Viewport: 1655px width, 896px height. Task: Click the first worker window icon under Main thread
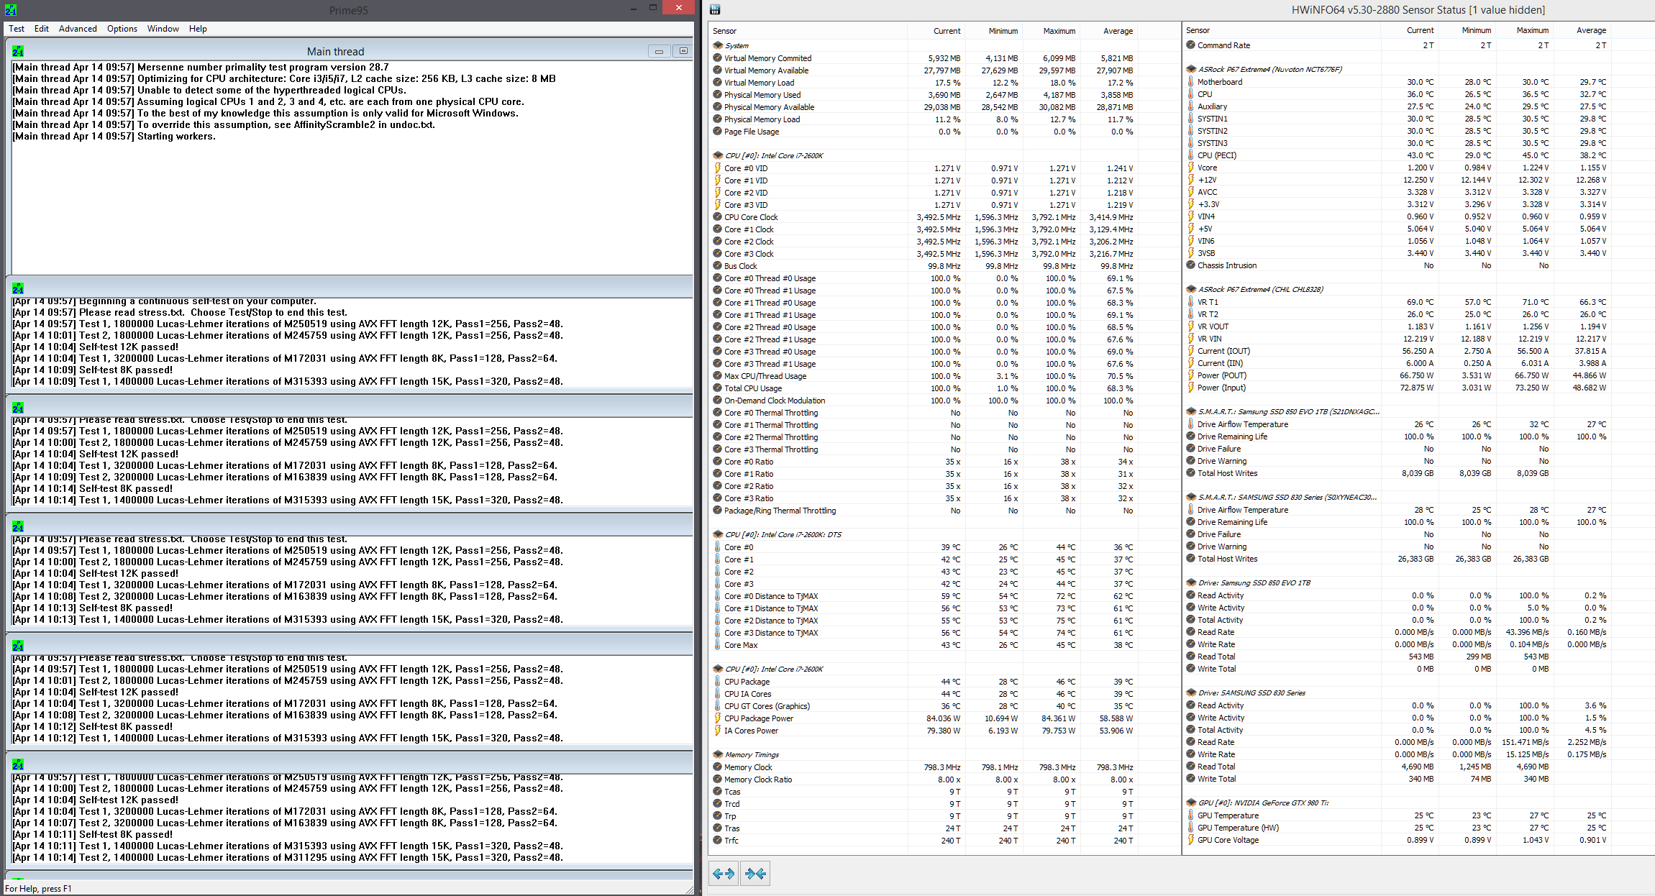(x=18, y=288)
